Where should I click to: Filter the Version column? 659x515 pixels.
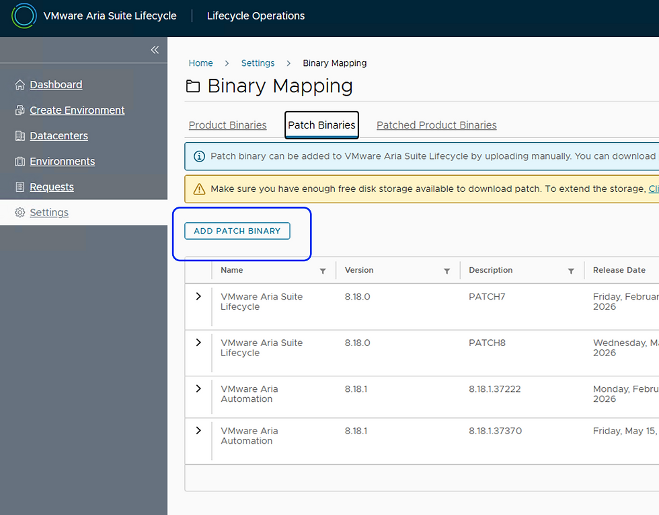point(447,271)
